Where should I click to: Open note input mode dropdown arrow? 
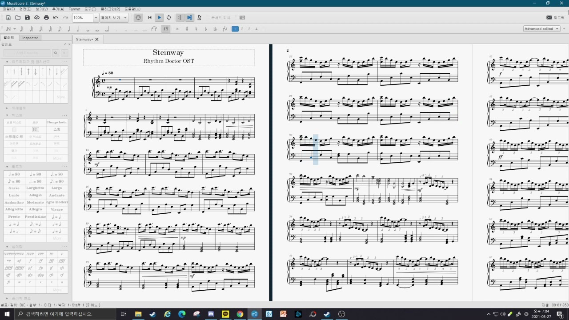(15, 29)
